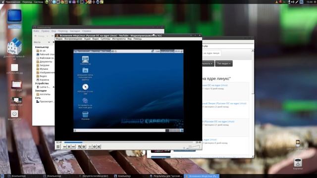This screenshot has height=178, width=317.
Task: Open Справка menu in file manager
Action: click(87, 31)
